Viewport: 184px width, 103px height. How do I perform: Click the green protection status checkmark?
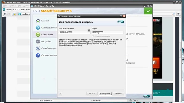tap(148, 11)
